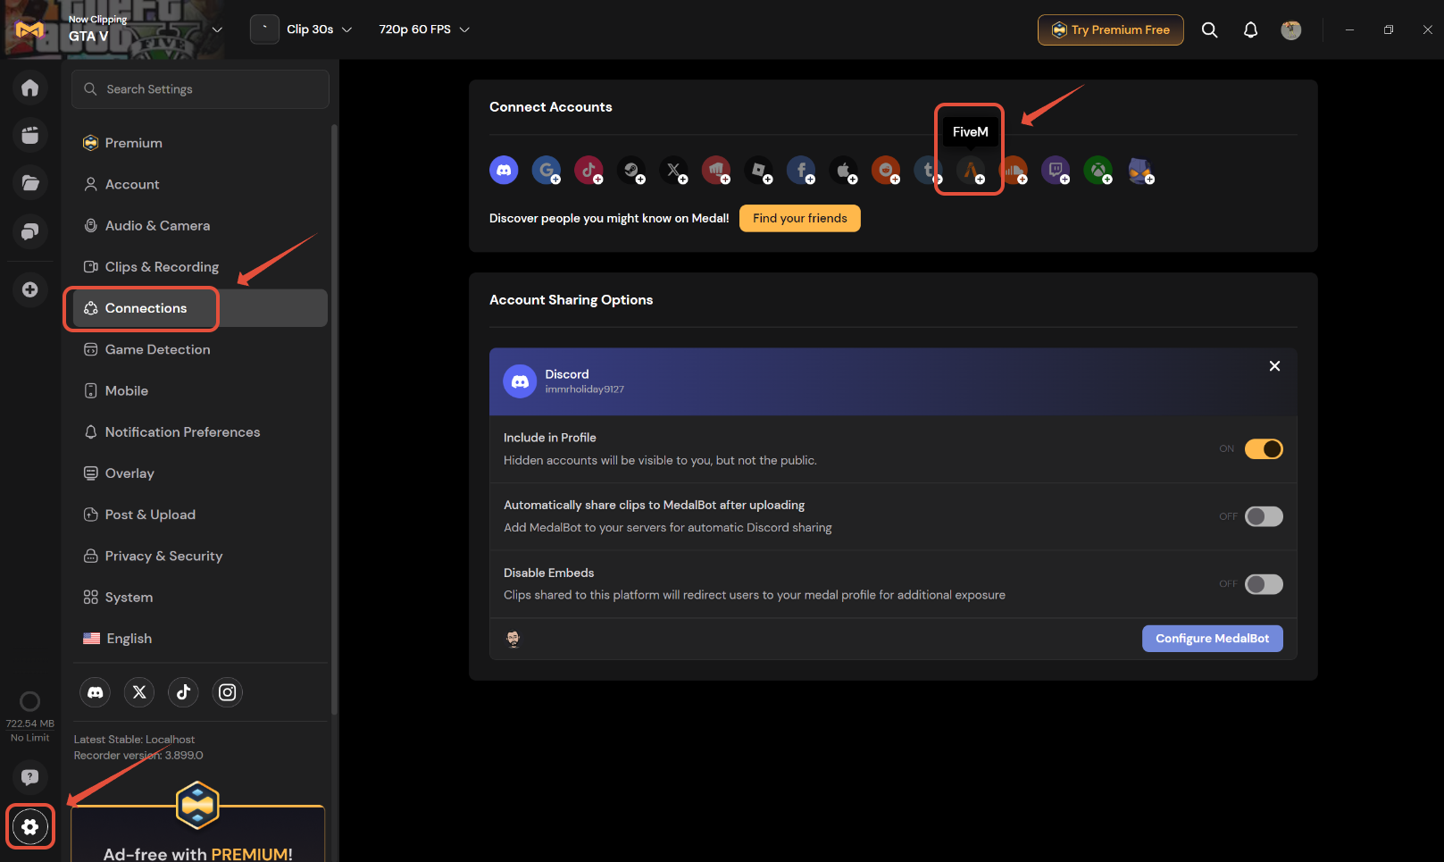Image resolution: width=1444 pixels, height=862 pixels.
Task: Open Audio & Camera settings
Action: (x=200, y=225)
